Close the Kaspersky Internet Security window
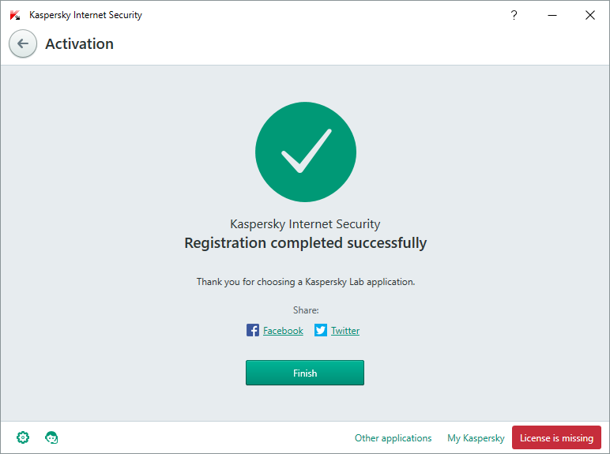 pyautogui.click(x=590, y=15)
